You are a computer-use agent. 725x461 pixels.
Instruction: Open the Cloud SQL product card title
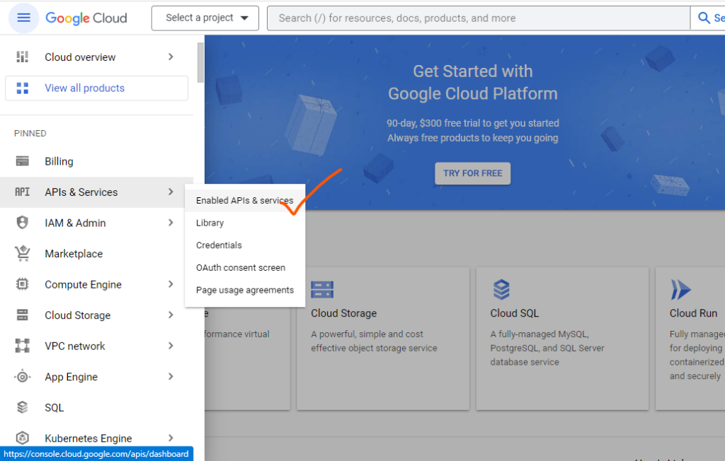tap(514, 313)
